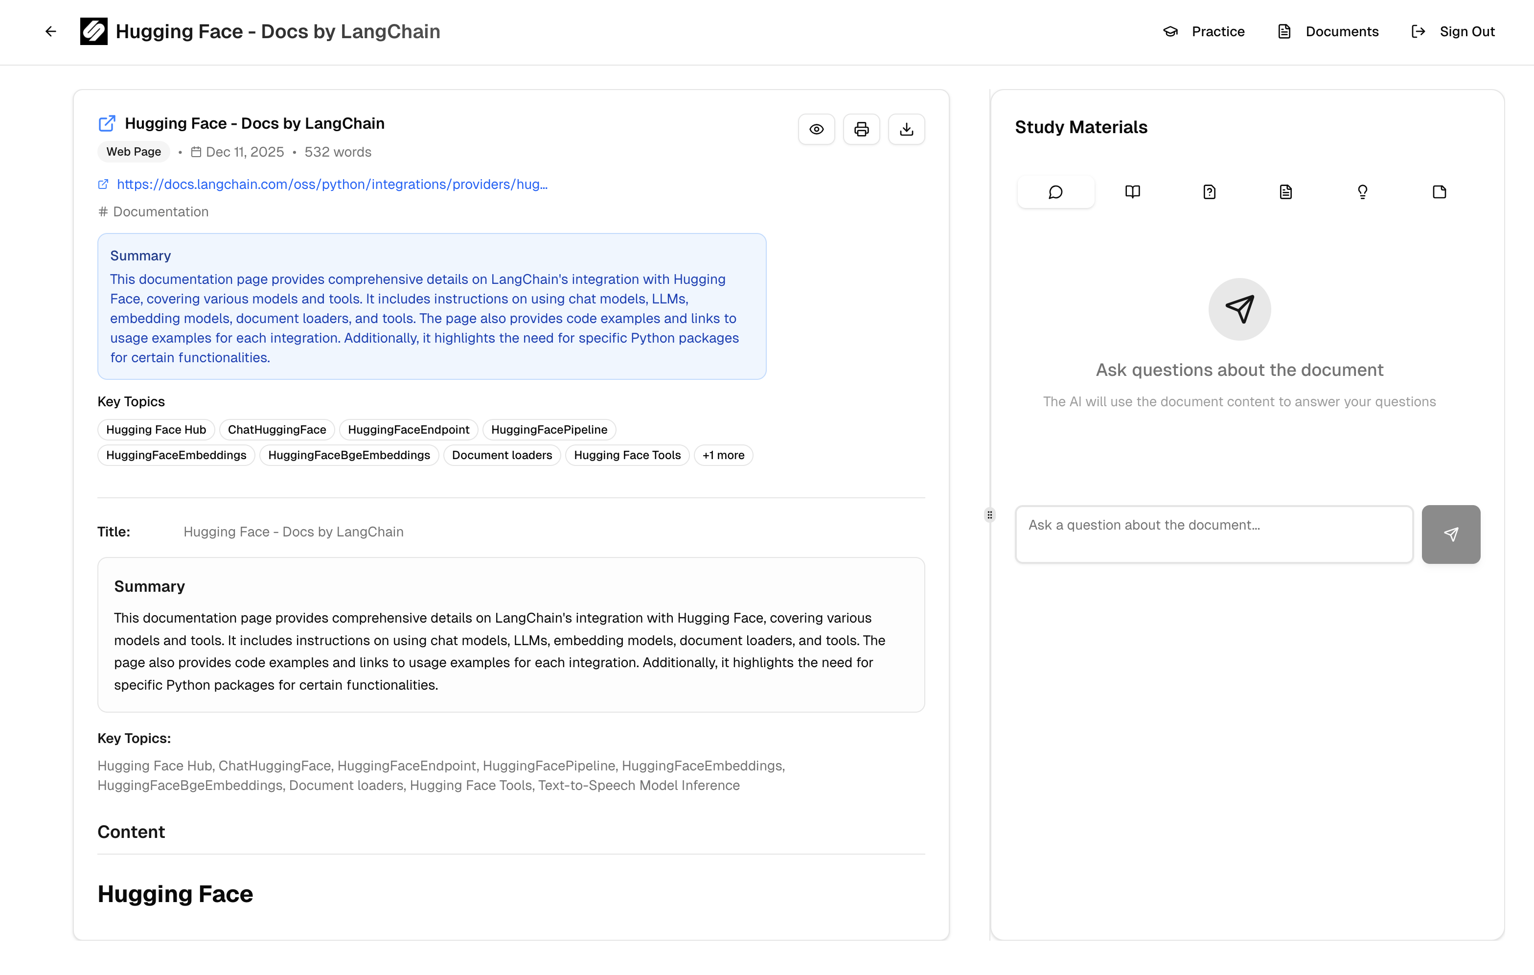Expand the +1 more key topics

723,455
